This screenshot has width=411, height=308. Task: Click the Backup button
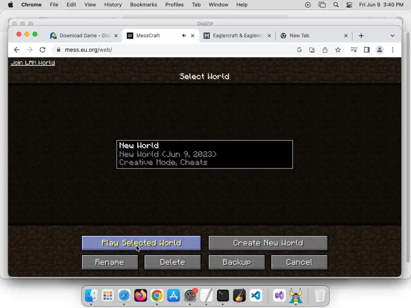[x=237, y=262]
